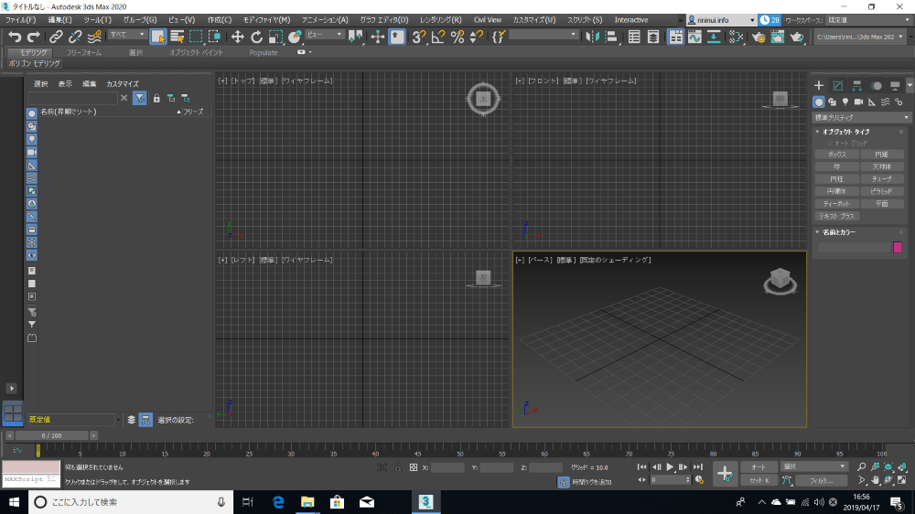Viewport: 915px width, 514px height.
Task: Open Render Setup teapot icon
Action: pyautogui.click(x=758, y=37)
